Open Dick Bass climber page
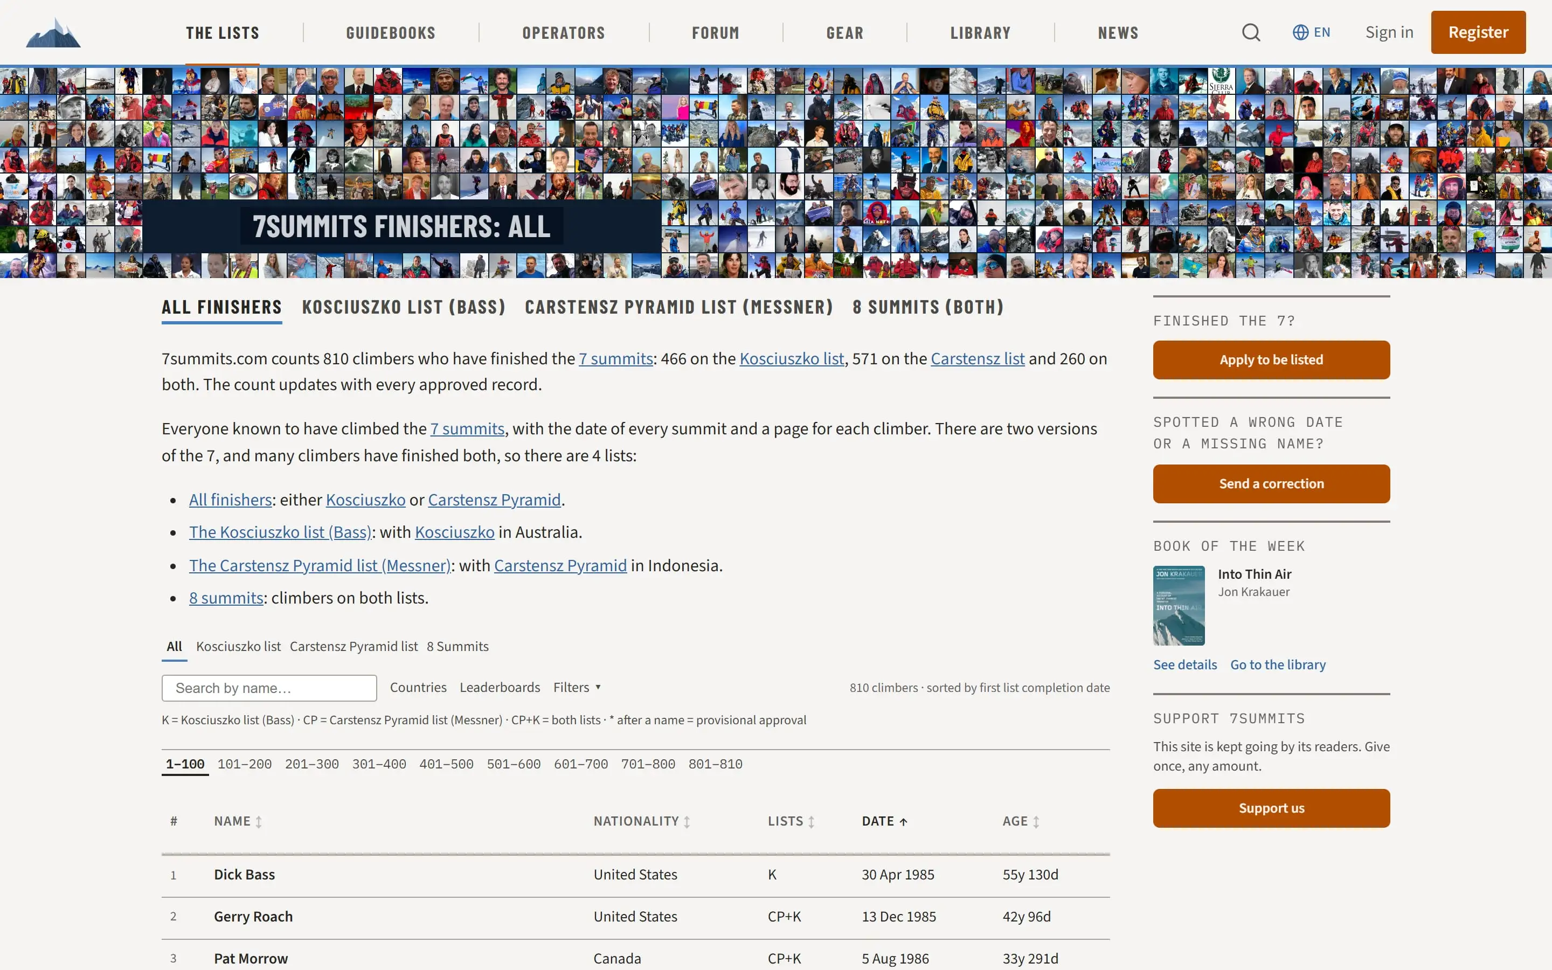 pyautogui.click(x=244, y=875)
